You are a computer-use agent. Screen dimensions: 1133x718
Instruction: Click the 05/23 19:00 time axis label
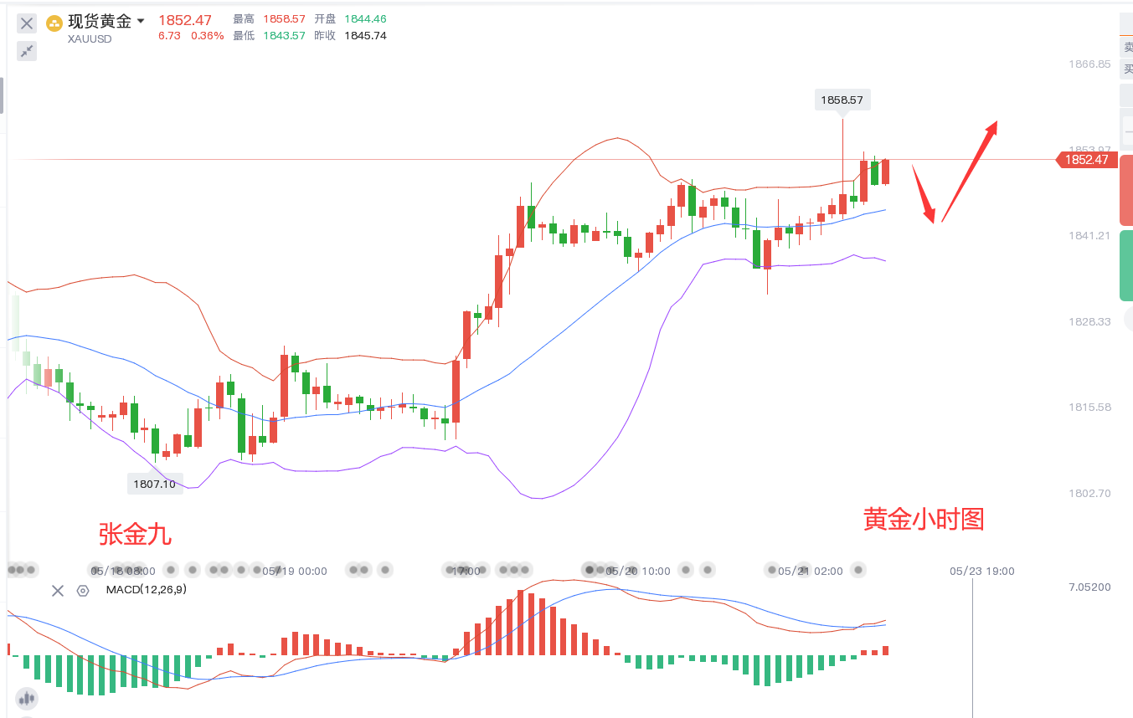[x=982, y=572]
